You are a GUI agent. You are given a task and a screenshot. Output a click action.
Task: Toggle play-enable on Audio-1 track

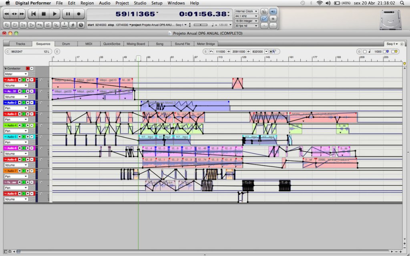coord(23,80)
